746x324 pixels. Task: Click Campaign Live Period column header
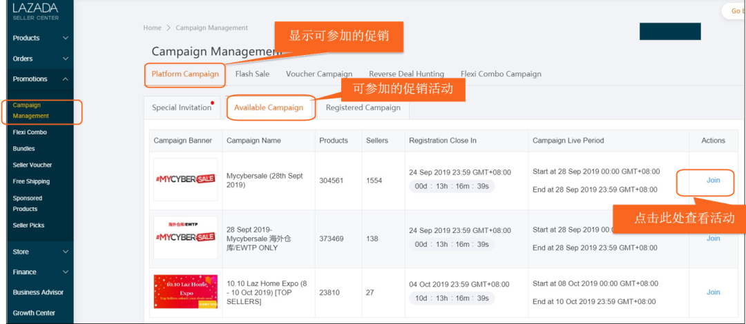[x=568, y=141]
